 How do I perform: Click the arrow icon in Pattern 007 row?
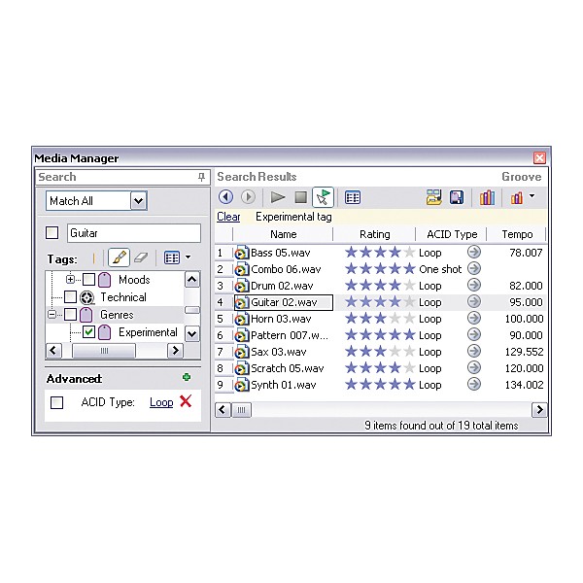pyautogui.click(x=474, y=334)
